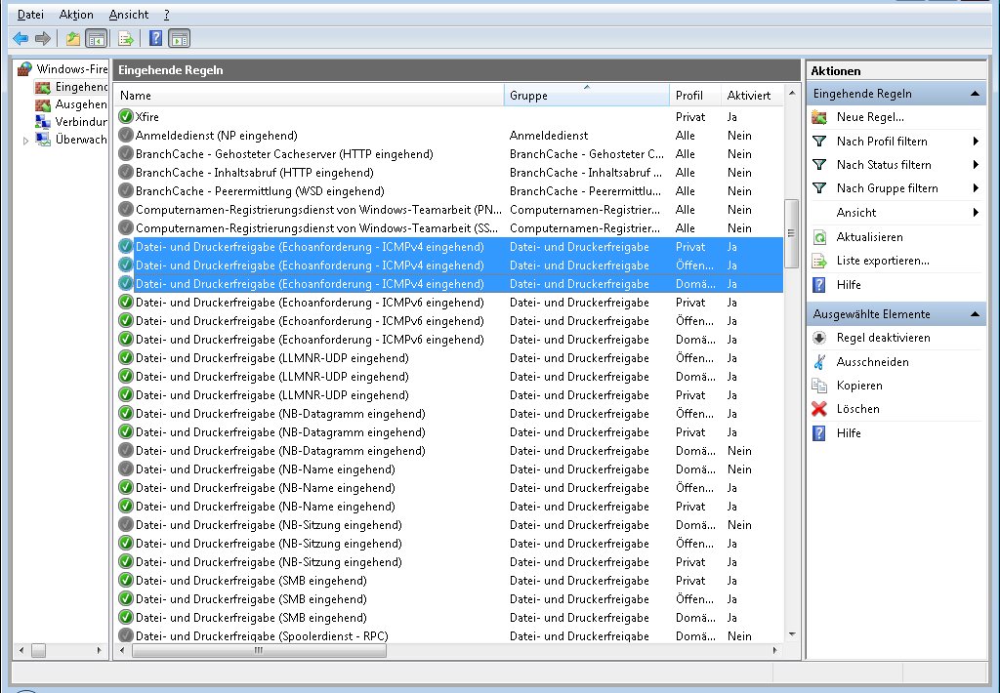Disable selected rules via Regel deaktivieren
Screen dimensions: 1000x693
click(x=883, y=338)
